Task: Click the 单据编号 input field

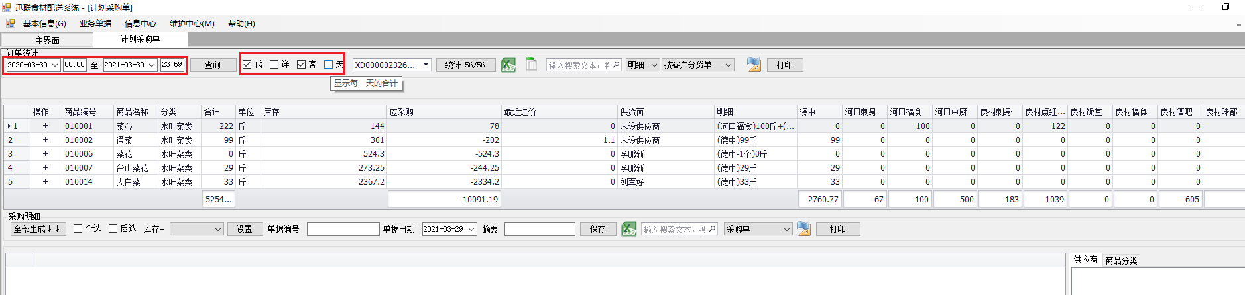Action: (343, 229)
